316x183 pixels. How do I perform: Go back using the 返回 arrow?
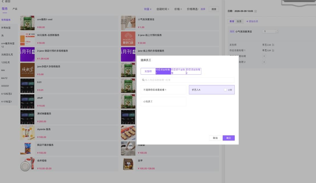[6, 1]
